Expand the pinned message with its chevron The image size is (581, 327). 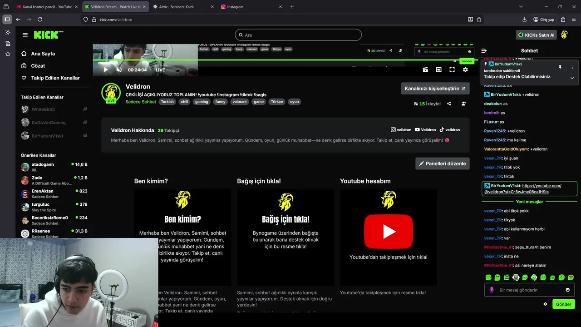click(572, 78)
